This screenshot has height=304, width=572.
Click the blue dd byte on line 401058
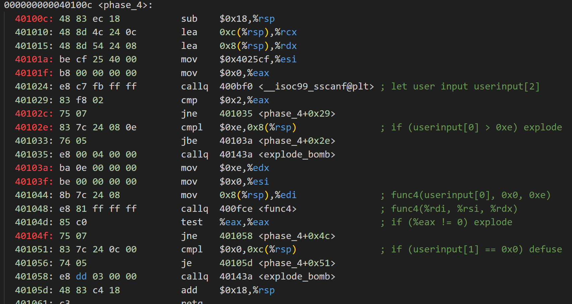(81, 277)
